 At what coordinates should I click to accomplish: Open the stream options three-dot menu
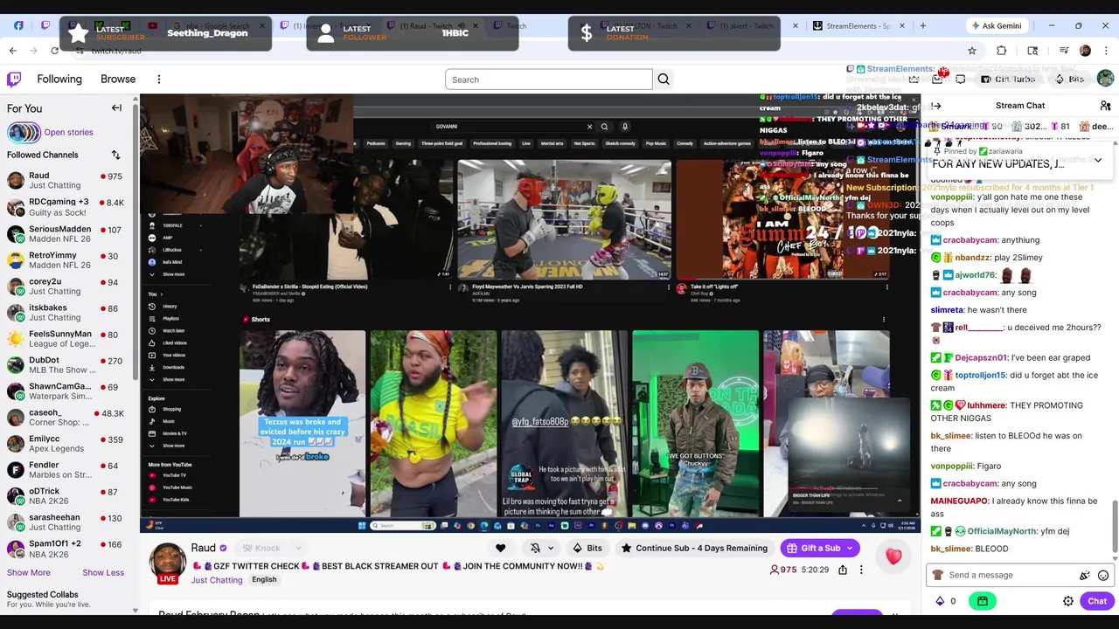(x=861, y=570)
